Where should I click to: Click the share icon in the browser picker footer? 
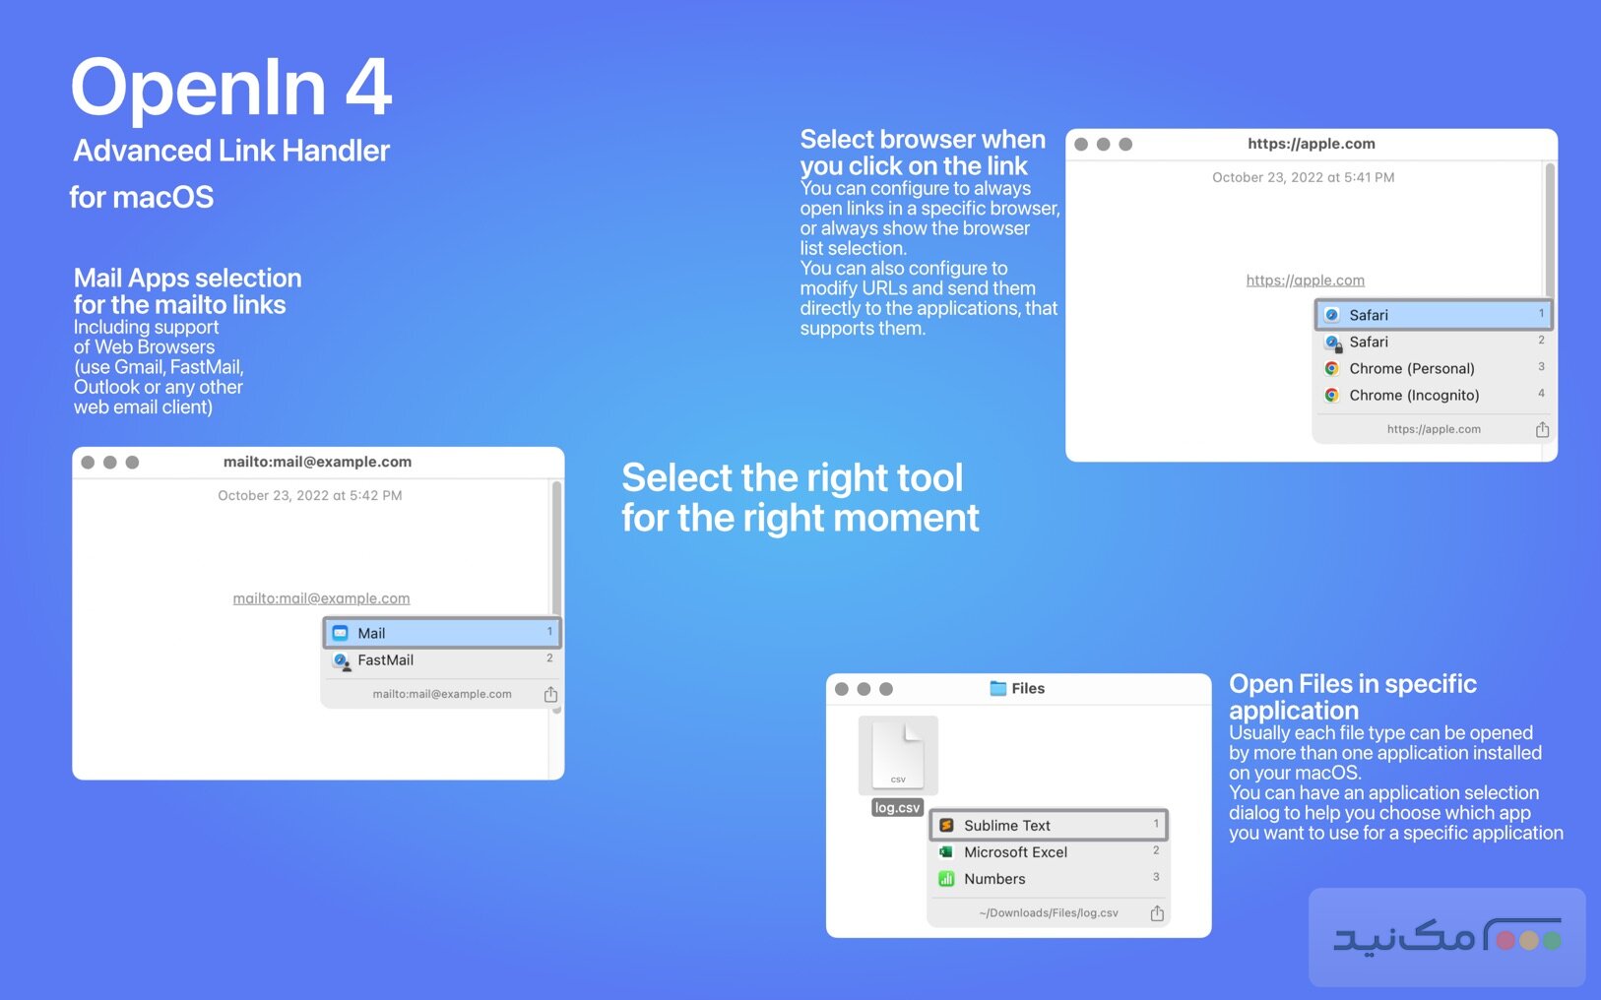click(x=1541, y=429)
